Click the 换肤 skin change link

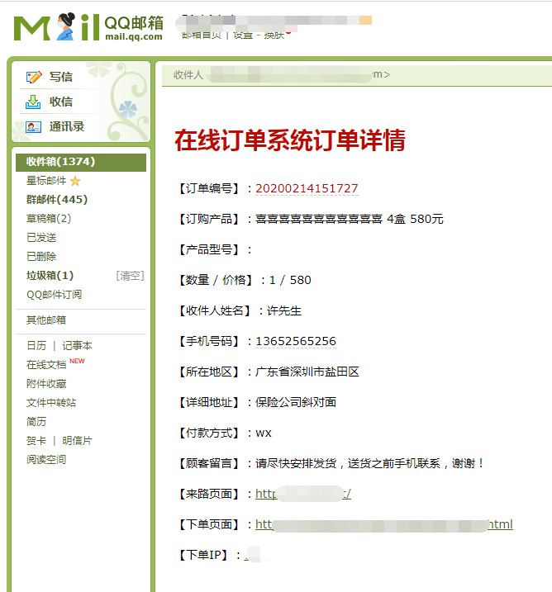pos(274,35)
